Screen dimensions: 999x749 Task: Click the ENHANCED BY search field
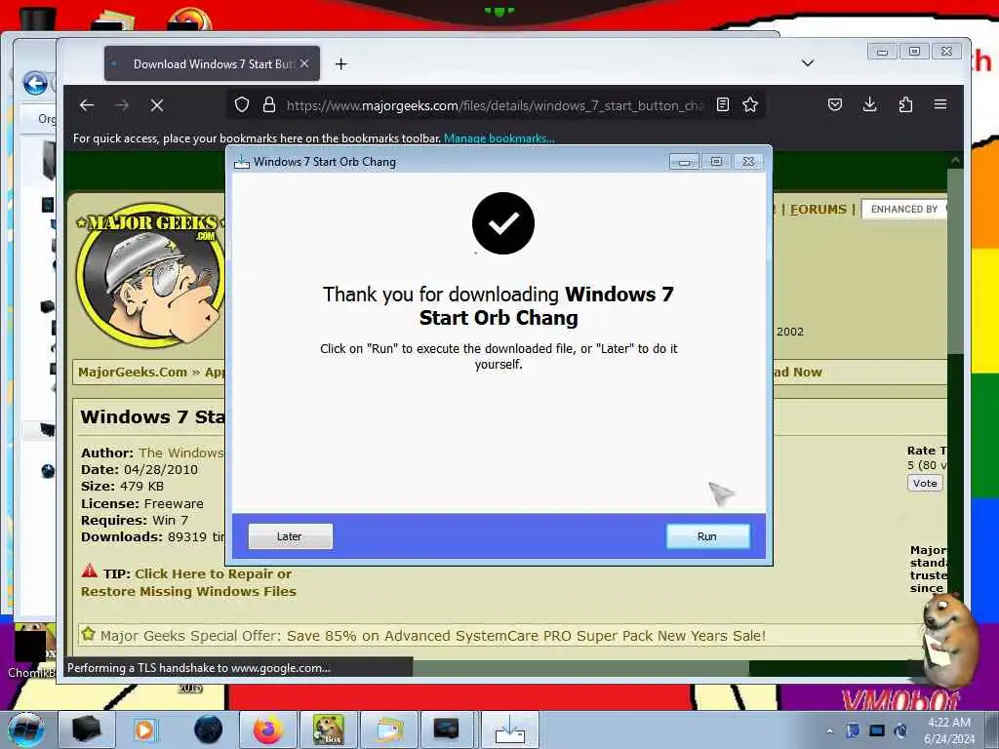(904, 209)
